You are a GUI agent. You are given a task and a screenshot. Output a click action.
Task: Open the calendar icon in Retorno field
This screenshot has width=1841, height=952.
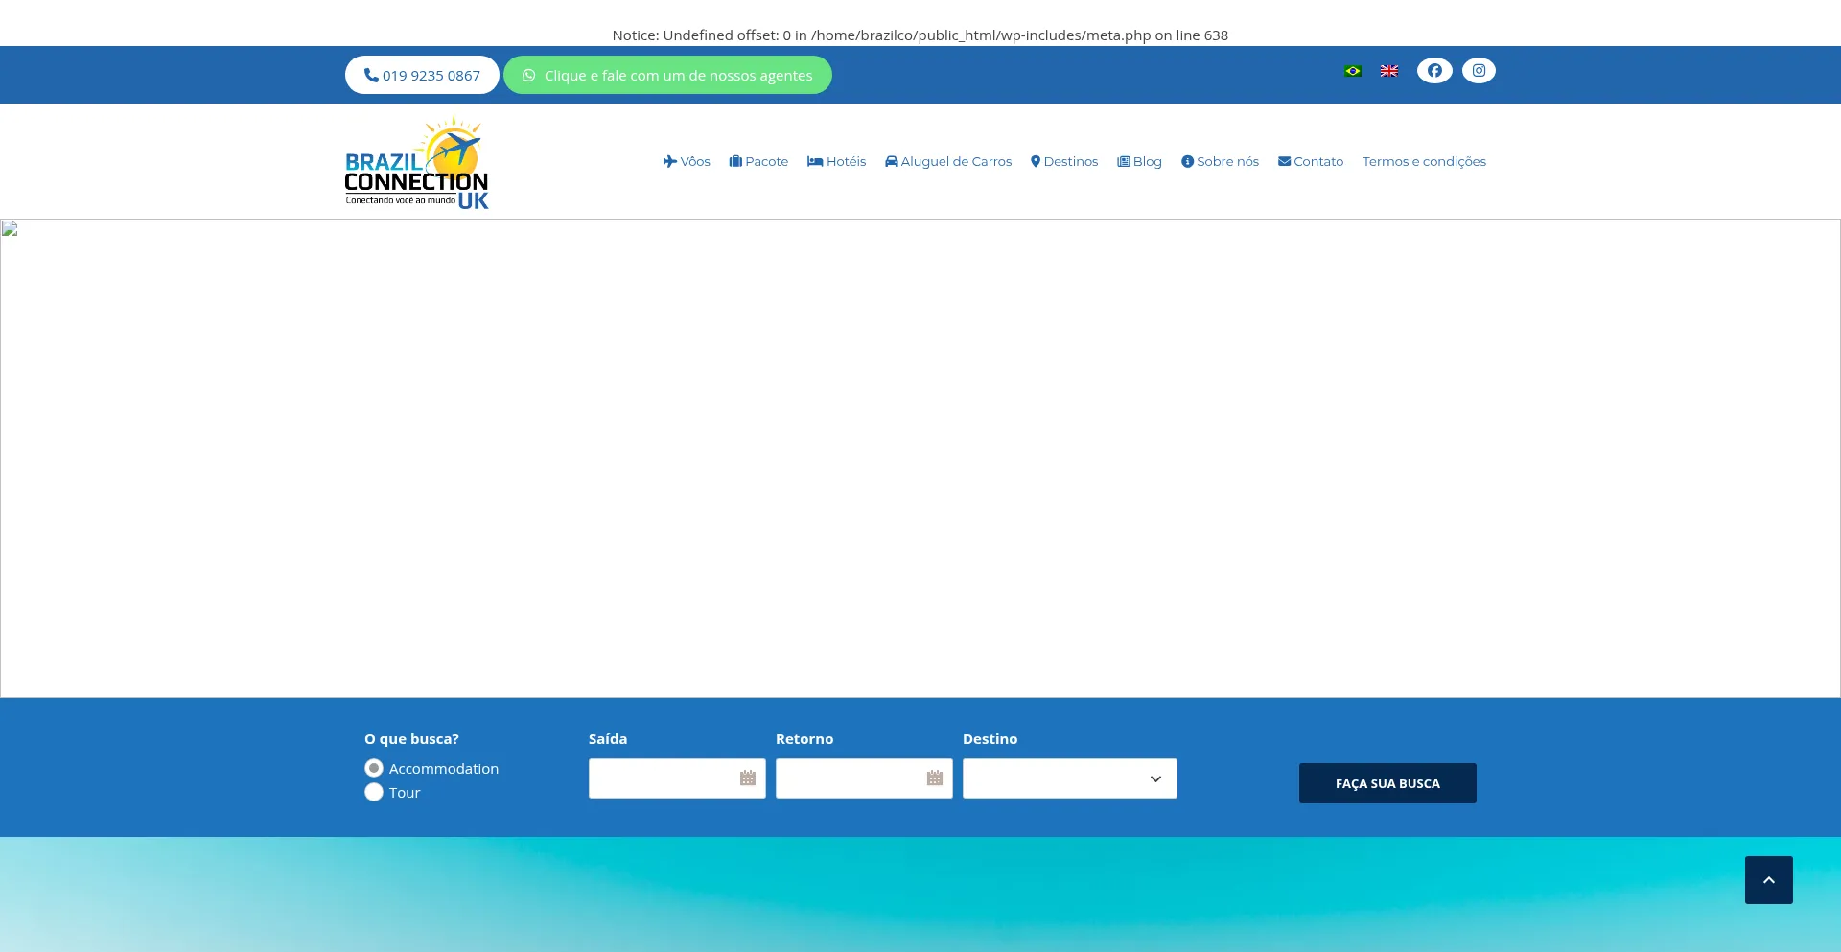934,778
